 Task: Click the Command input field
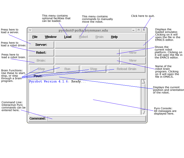(96, 119)
